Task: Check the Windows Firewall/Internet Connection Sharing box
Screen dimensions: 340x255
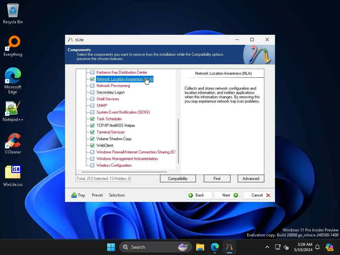Action: (x=92, y=152)
